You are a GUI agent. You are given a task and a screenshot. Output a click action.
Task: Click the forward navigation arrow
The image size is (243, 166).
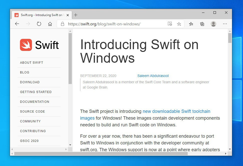(28, 24)
